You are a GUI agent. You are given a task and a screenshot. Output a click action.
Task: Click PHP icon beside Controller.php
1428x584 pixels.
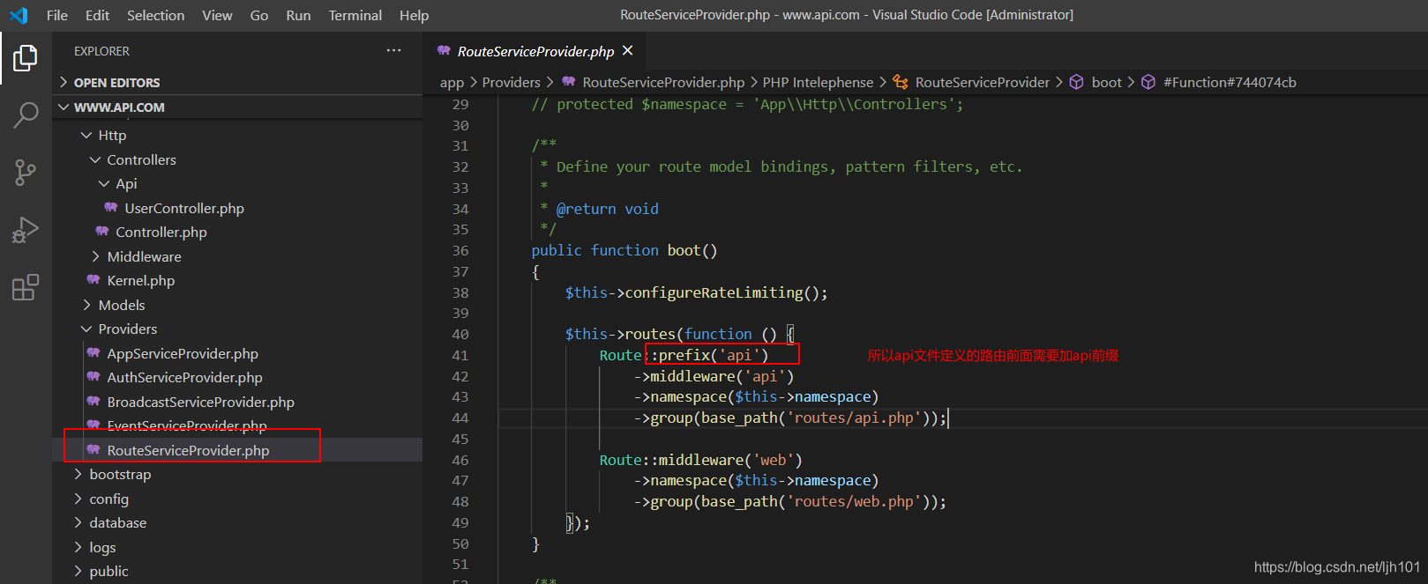click(x=102, y=232)
